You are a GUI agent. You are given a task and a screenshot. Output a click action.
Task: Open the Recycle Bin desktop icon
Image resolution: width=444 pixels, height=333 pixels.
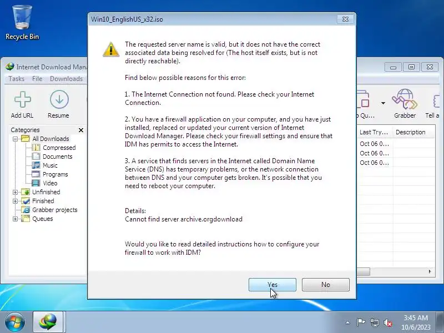coord(22,22)
